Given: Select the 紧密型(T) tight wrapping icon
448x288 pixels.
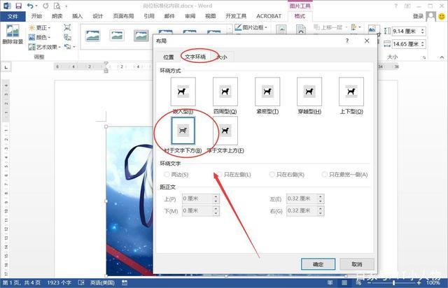Looking at the screenshot, I should click(x=267, y=92).
